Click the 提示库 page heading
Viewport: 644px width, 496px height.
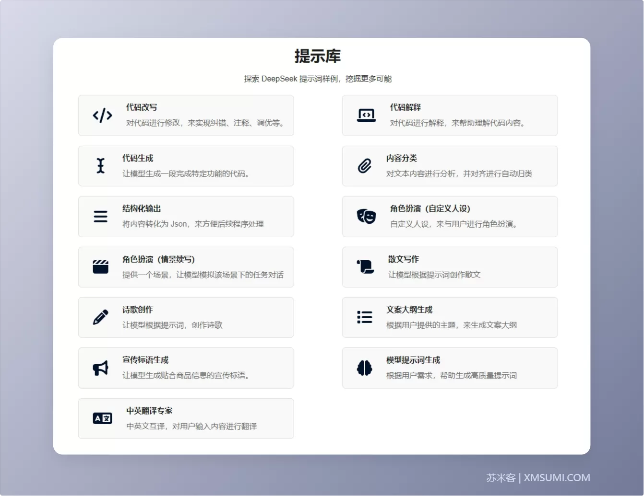318,56
